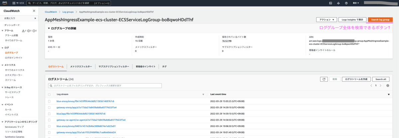
Task: Open blue/app/f0e1433ff9544c8d log stream
Action: click(81, 113)
